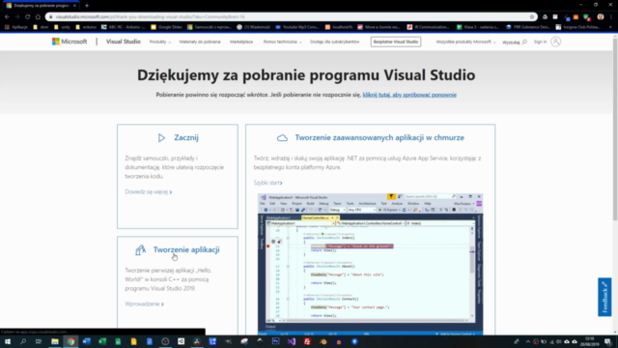Click the Bezpłatne Visual Studio button

pyautogui.click(x=396, y=42)
